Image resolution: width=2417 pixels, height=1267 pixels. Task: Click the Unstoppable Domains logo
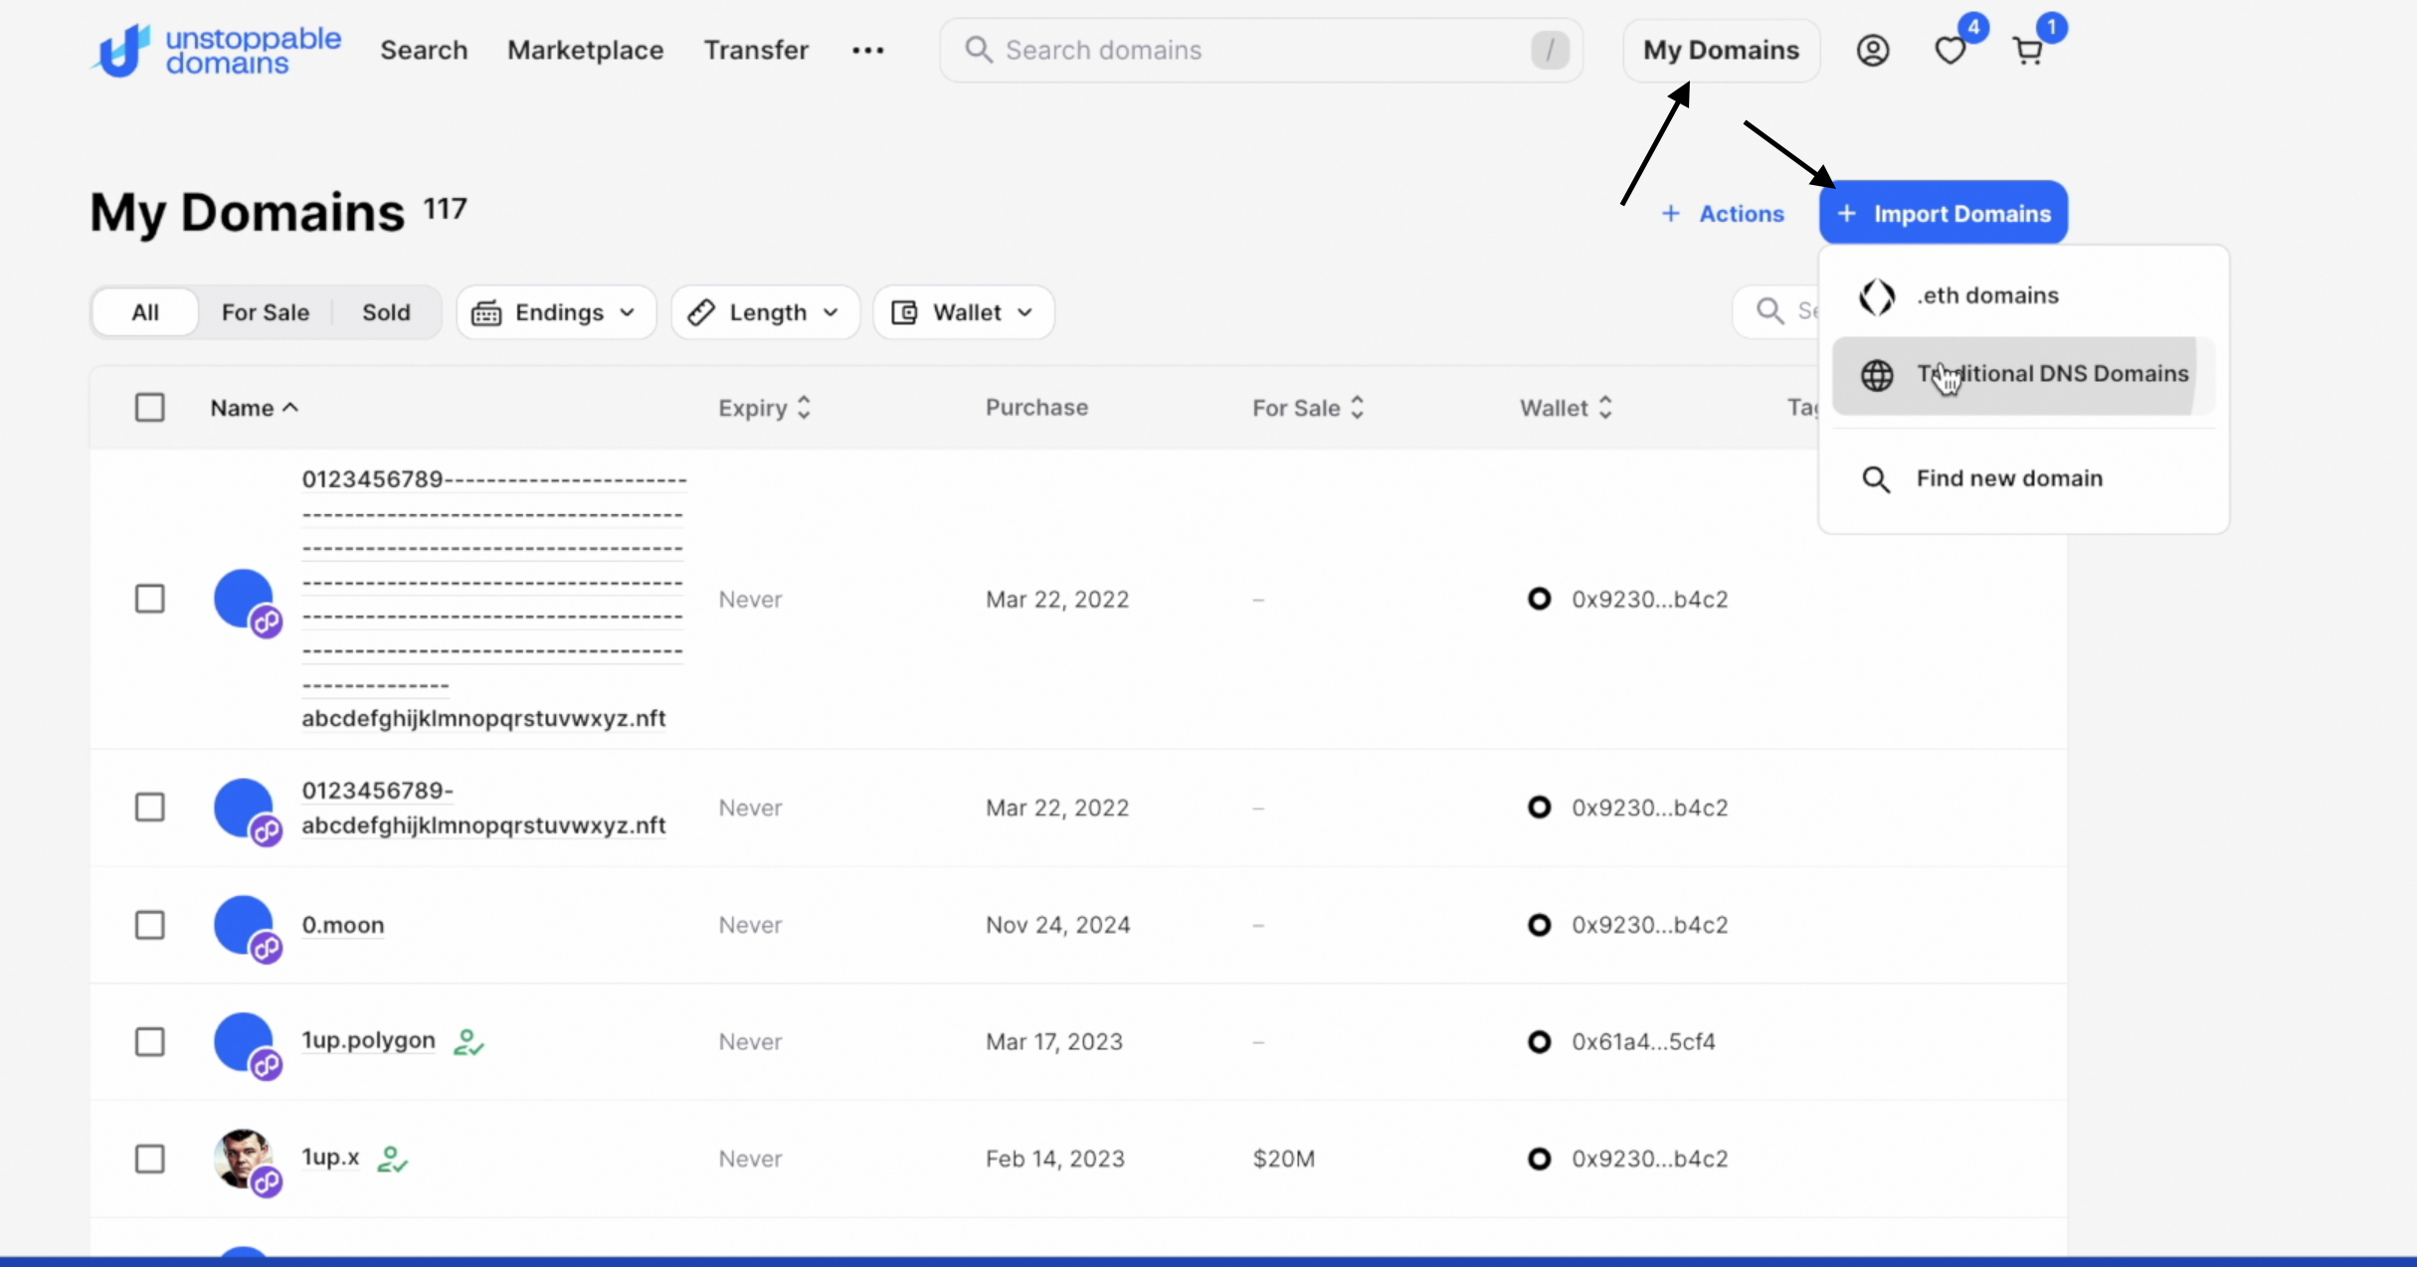pyautogui.click(x=216, y=50)
